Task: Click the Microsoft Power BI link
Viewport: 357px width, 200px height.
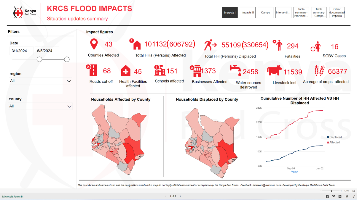Action: [12, 196]
